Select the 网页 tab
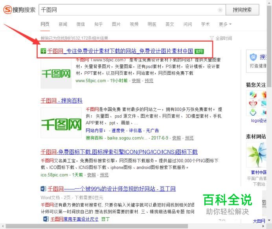 click(x=45, y=24)
